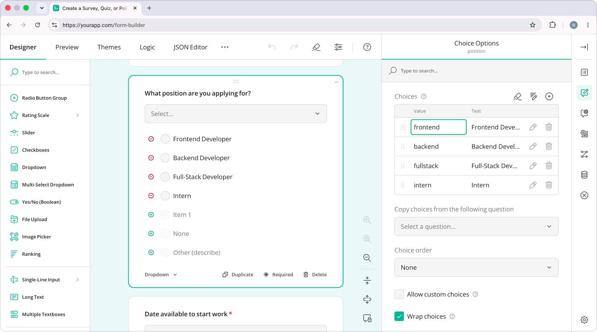Add a new choice with plus icon

549,97
